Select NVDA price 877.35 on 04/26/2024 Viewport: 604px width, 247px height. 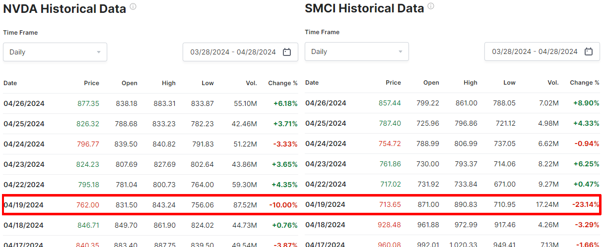pos(88,103)
